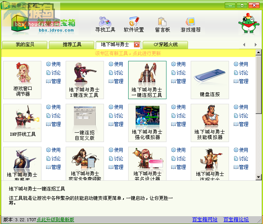
Task: Click 管理 for 一键连招工具
Action: click(179, 81)
